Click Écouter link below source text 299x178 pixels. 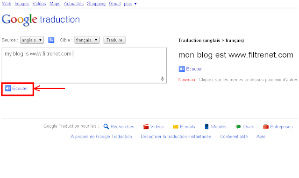20,89
